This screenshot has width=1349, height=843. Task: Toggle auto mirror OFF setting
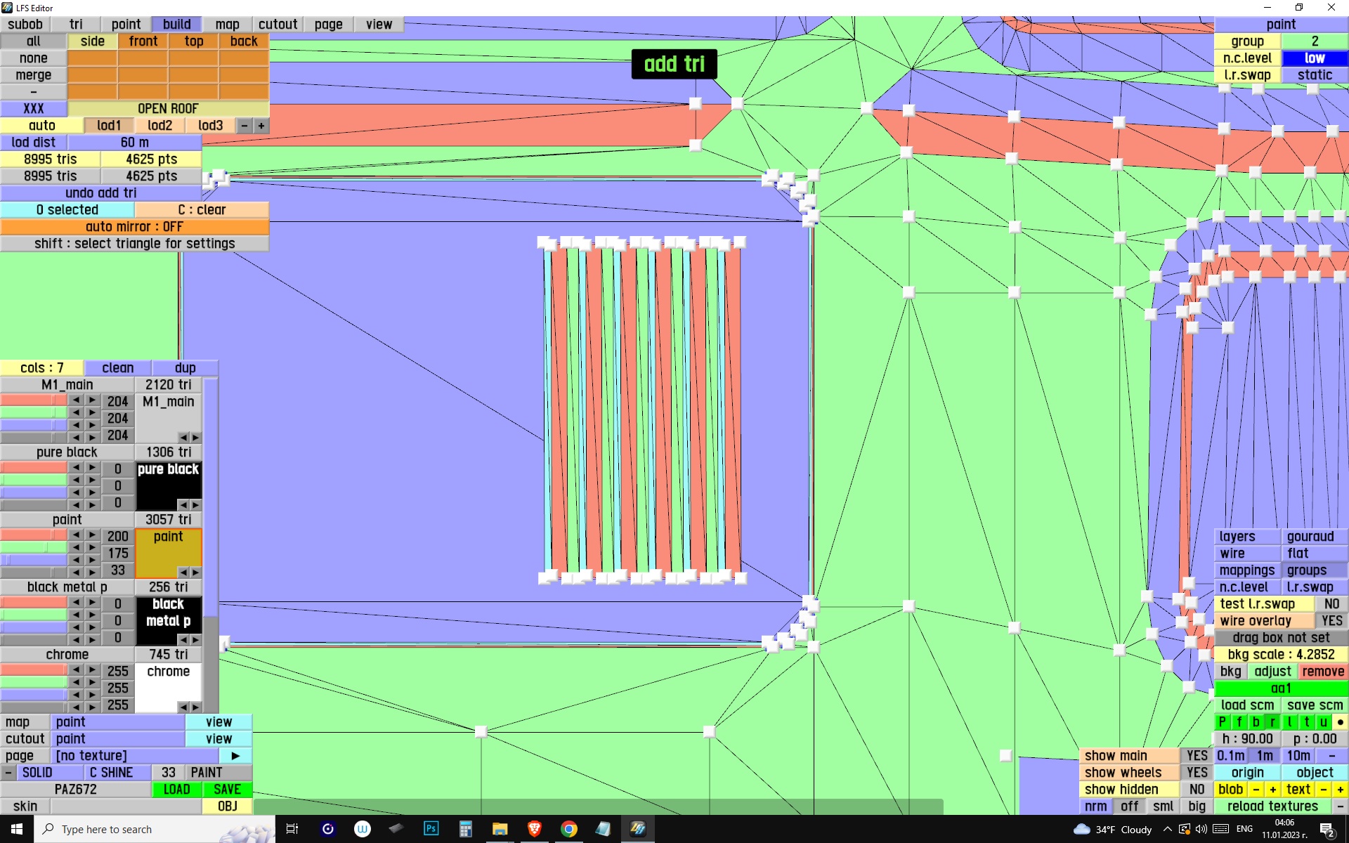134,227
